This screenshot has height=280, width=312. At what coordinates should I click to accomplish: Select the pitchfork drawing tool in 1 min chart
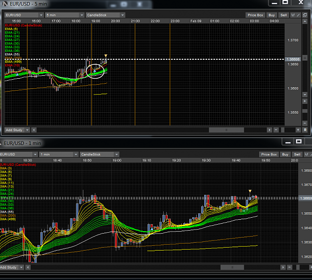pyautogui.click(x=307, y=154)
